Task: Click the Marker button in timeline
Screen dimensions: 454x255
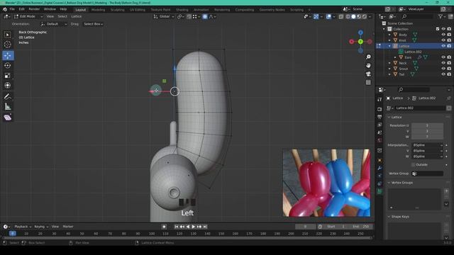Action: coord(68,227)
